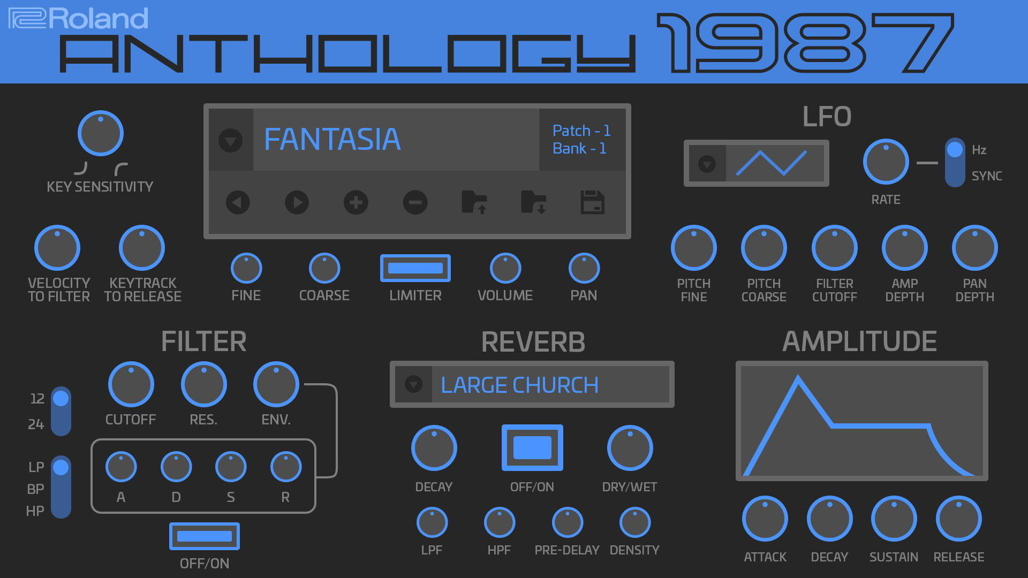Click the folder download arrow icon
The height and width of the screenshot is (578, 1028).
click(533, 203)
